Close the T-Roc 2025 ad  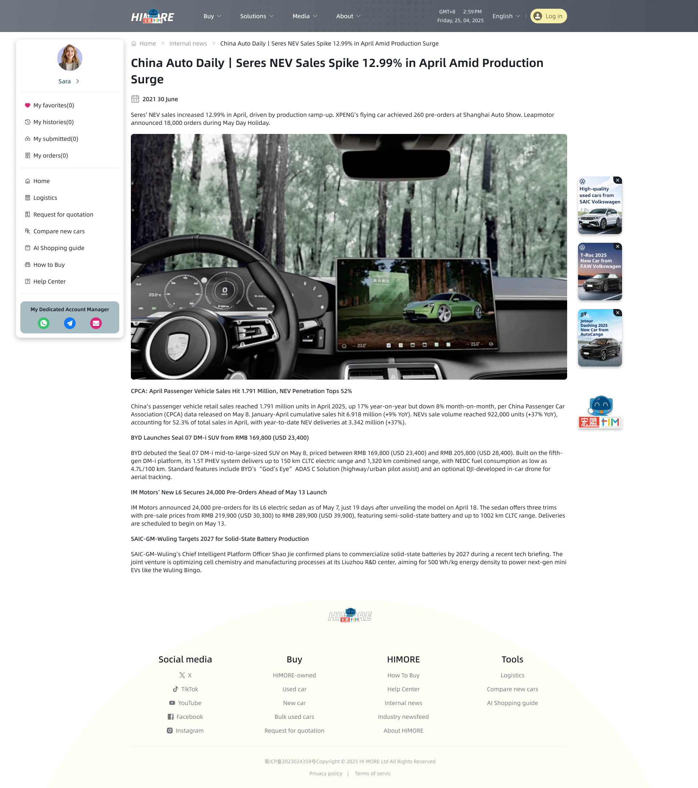[618, 247]
